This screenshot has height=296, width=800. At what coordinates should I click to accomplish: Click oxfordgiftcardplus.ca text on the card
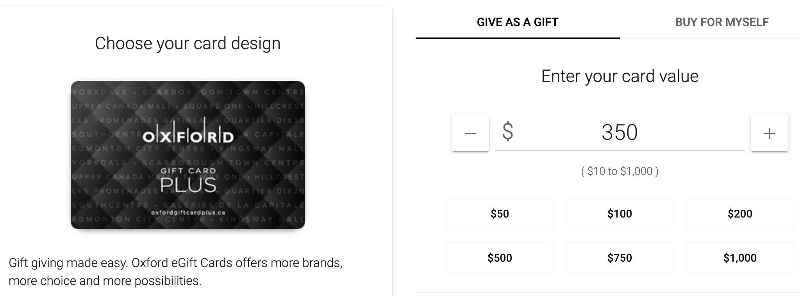coord(188,212)
